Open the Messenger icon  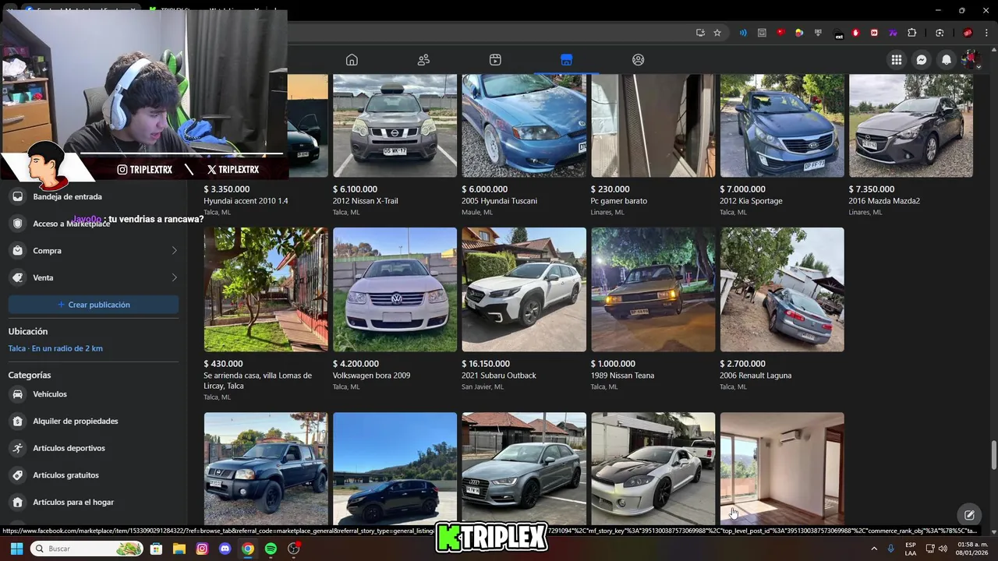[x=922, y=60]
